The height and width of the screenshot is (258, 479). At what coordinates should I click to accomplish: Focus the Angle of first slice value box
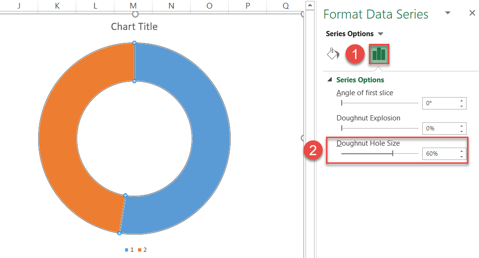click(x=440, y=103)
